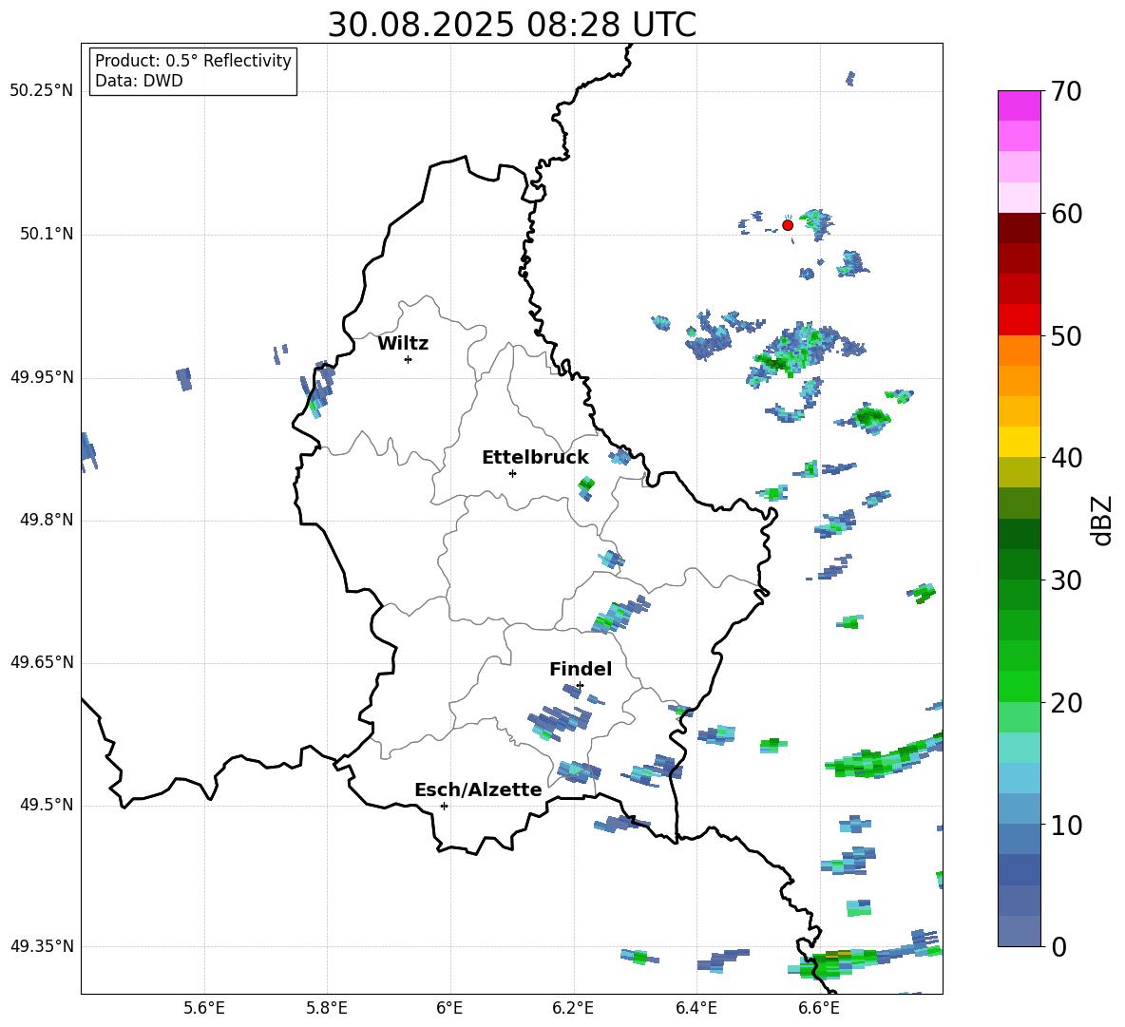Click the title 30.08.2025 08:28 UTC
The width and height of the screenshot is (1125, 1027).
point(511,25)
